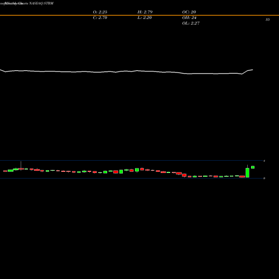Click the tall green candlestick near right end

click(247, 172)
